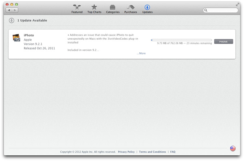Screen dimensions: 244x161
Task: Click the download arrow beside 1 Update Available
Action: coord(11,20)
